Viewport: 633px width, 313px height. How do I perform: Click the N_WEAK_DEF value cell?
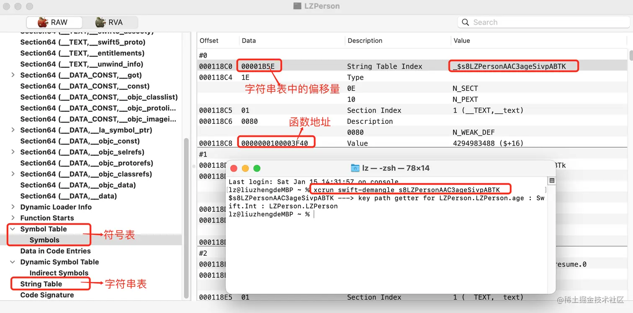[x=473, y=132]
